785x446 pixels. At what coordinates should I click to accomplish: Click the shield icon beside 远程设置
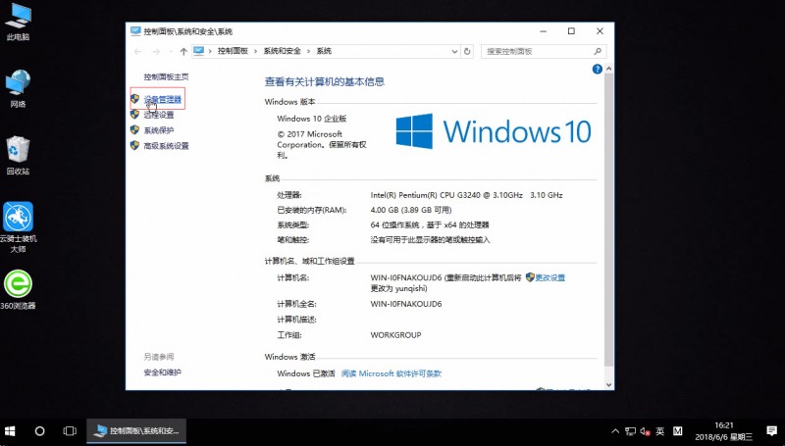click(134, 115)
